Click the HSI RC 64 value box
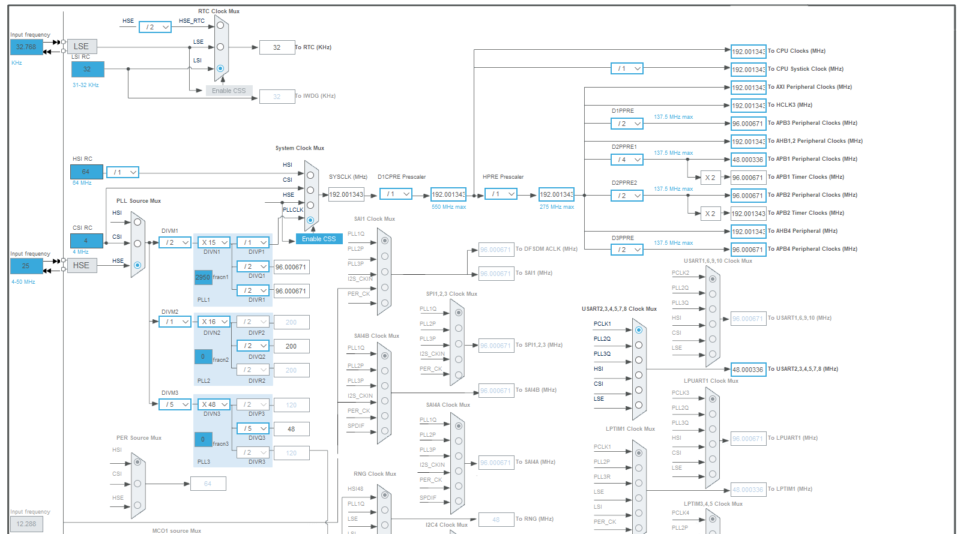Screen dimensions: 963x534 pos(86,172)
